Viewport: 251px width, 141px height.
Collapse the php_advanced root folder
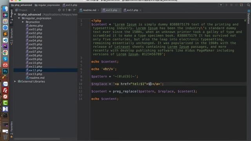click(x=15, y=14)
